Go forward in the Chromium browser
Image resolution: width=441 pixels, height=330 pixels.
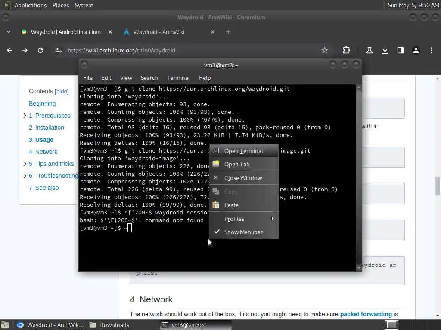tap(25, 50)
